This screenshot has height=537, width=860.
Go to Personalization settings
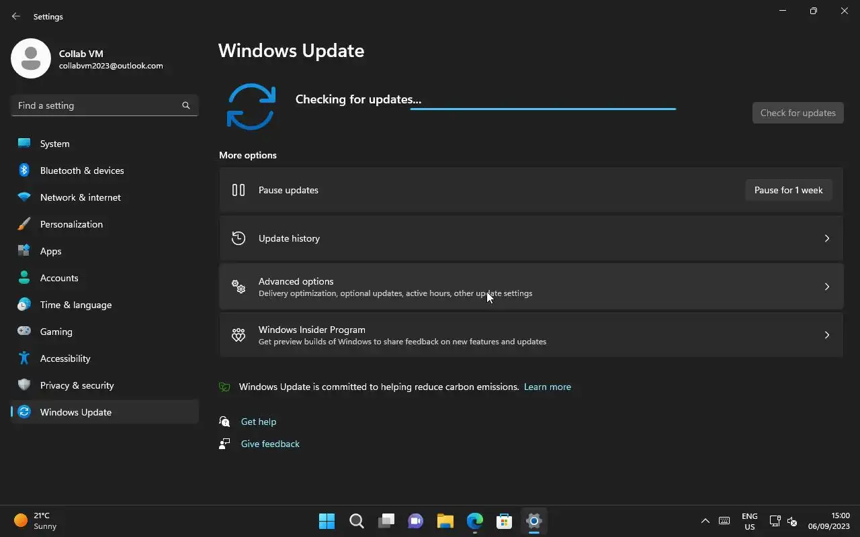[x=105, y=224]
